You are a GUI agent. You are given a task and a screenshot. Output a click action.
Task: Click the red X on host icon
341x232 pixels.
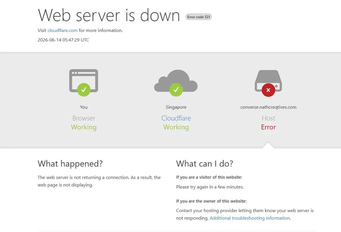point(268,90)
